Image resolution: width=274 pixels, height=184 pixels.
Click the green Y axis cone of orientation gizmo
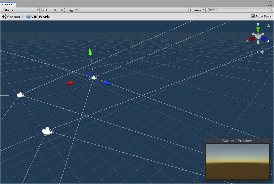coord(258,29)
